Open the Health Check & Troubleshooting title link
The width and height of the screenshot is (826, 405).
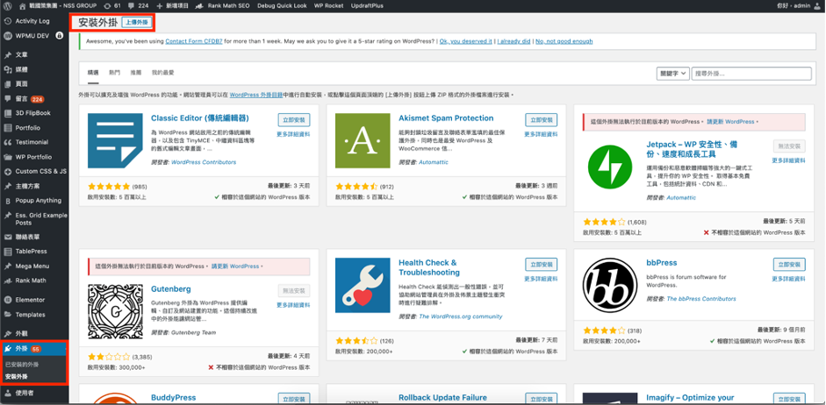[x=429, y=267]
